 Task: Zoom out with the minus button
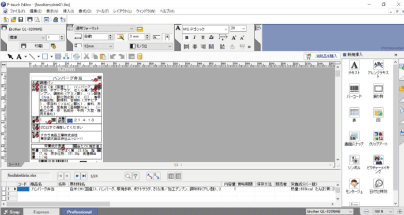coord(366,212)
